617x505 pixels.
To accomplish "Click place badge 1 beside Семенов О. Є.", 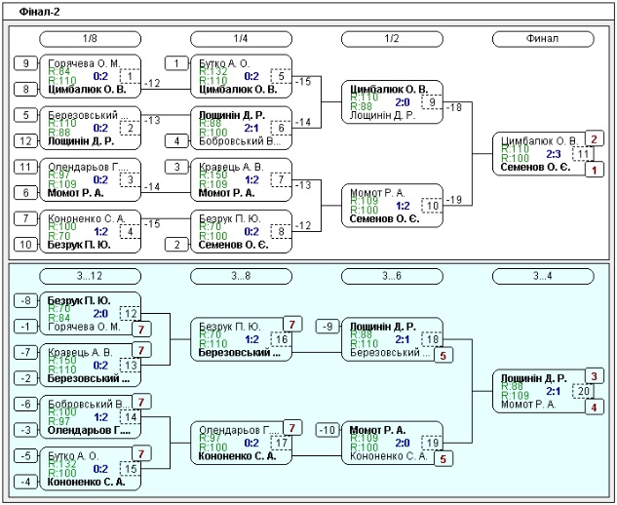I will 595,170.
